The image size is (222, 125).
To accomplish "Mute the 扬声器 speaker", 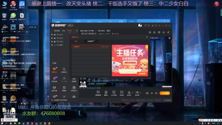I will [137, 93].
